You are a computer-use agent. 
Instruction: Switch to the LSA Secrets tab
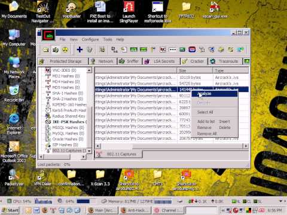[161, 62]
